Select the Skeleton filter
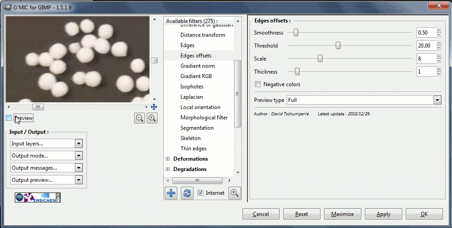This screenshot has height=228, width=452. click(x=190, y=138)
